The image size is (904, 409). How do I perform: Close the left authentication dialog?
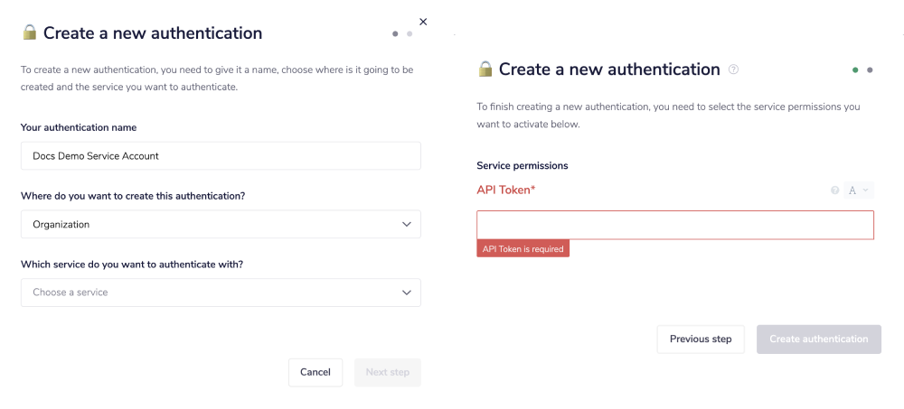[423, 22]
